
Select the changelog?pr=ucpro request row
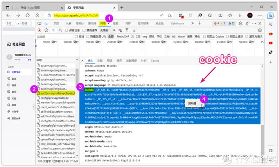[x=56, y=125]
